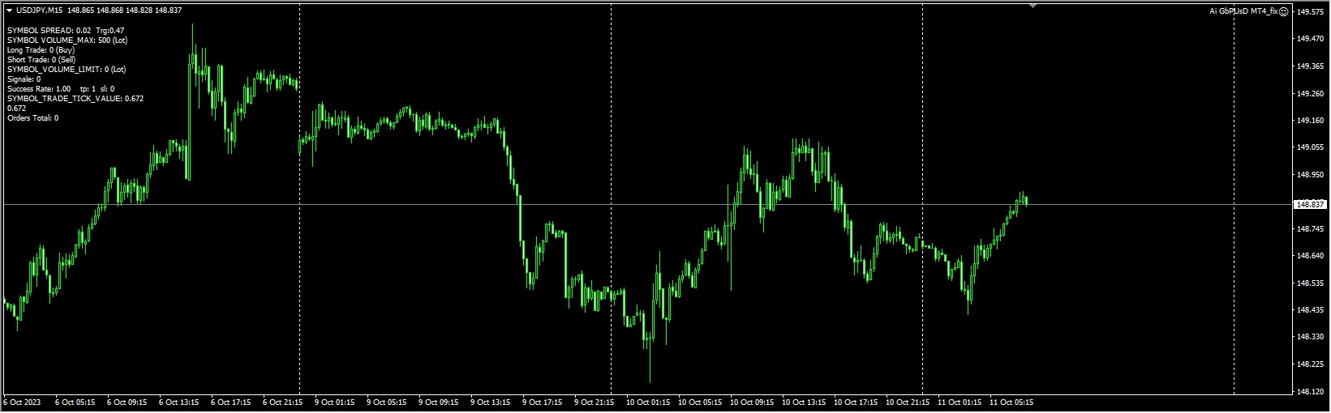The width and height of the screenshot is (1331, 413).
Task: Click the '10 Oct 01:15' time axis label
Action: [648, 402]
